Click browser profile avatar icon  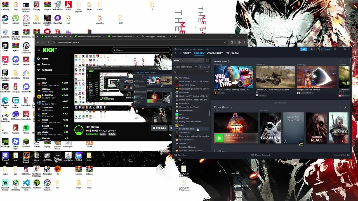(239, 42)
